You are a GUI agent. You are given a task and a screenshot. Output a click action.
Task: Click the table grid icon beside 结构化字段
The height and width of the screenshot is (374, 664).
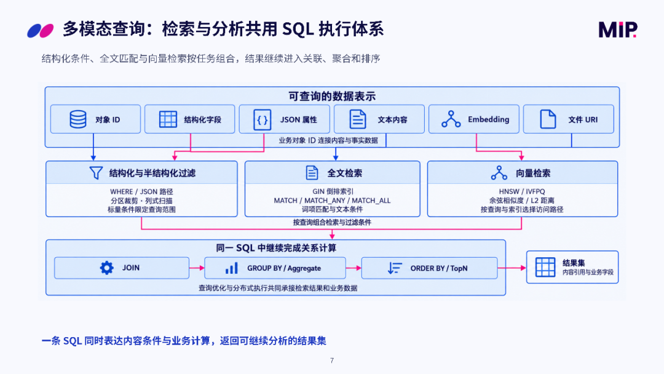pyautogui.click(x=168, y=119)
